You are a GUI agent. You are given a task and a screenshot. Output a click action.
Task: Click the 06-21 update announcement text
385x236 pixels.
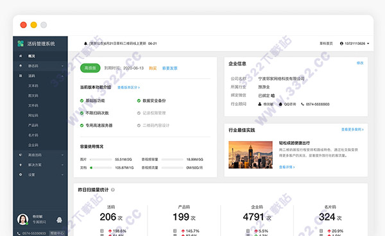pyautogui.click(x=123, y=44)
